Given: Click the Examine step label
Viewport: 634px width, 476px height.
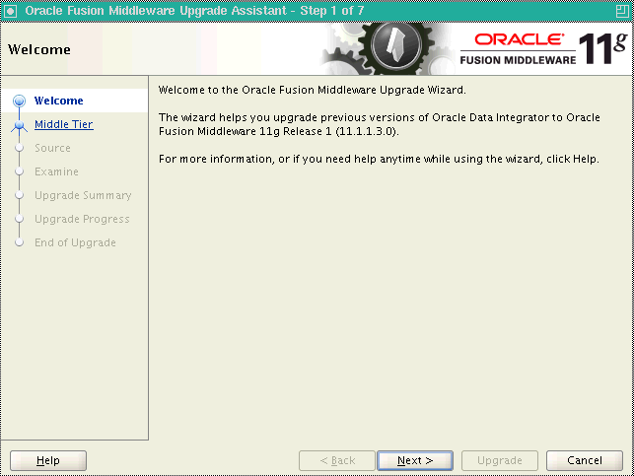Looking at the screenshot, I should [56, 171].
